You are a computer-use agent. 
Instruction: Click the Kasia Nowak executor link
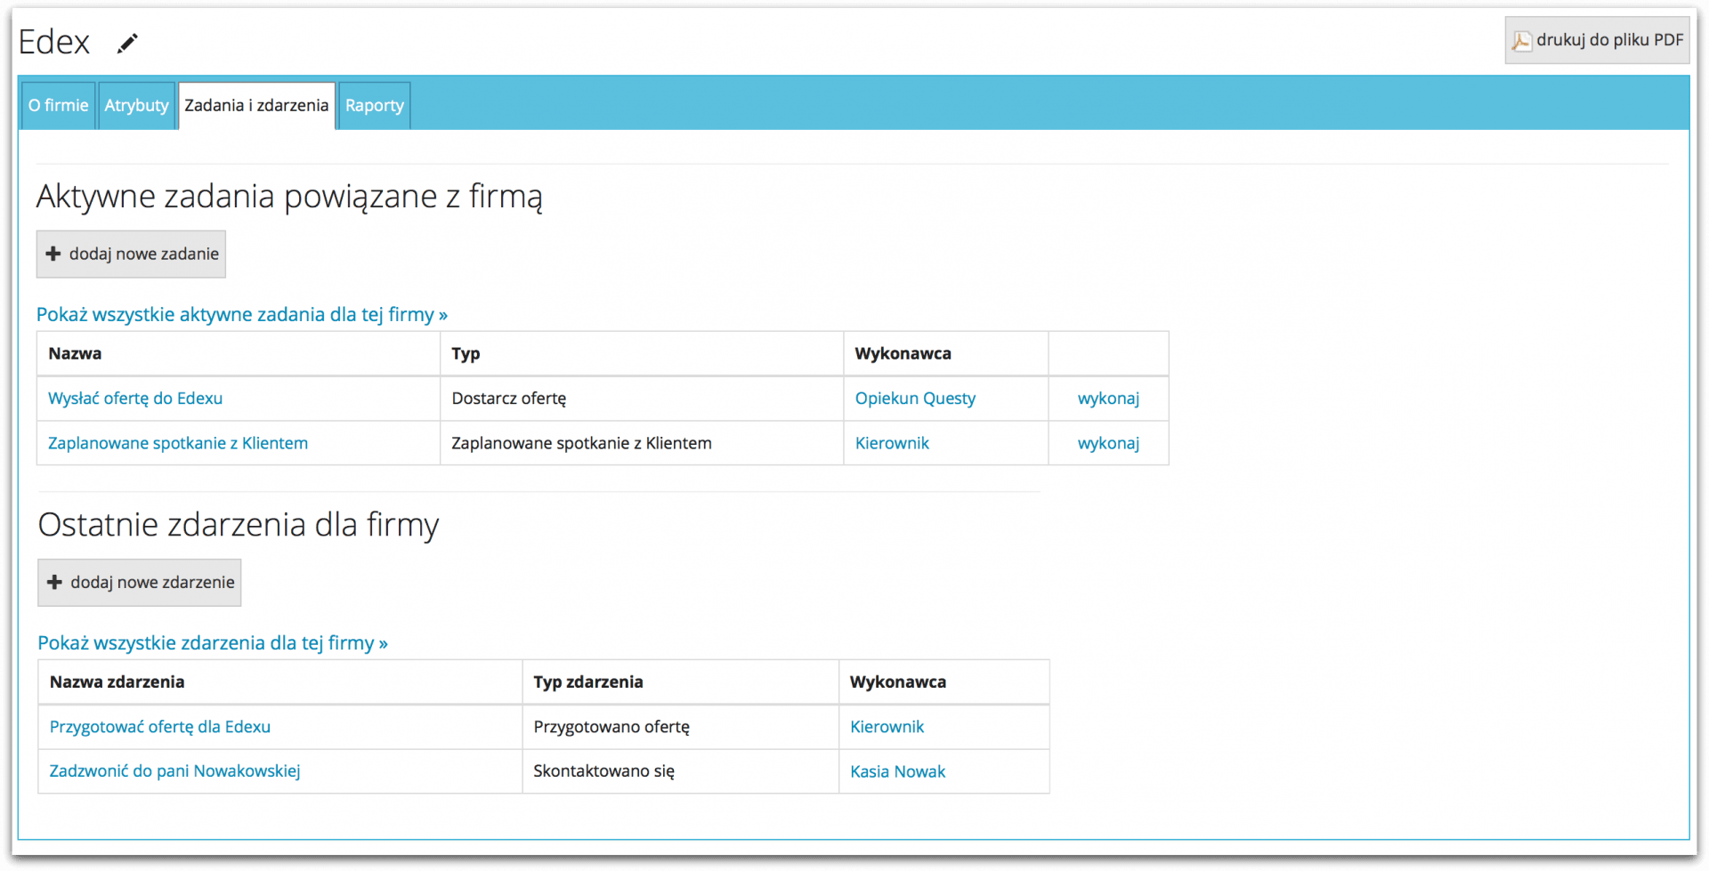897,770
